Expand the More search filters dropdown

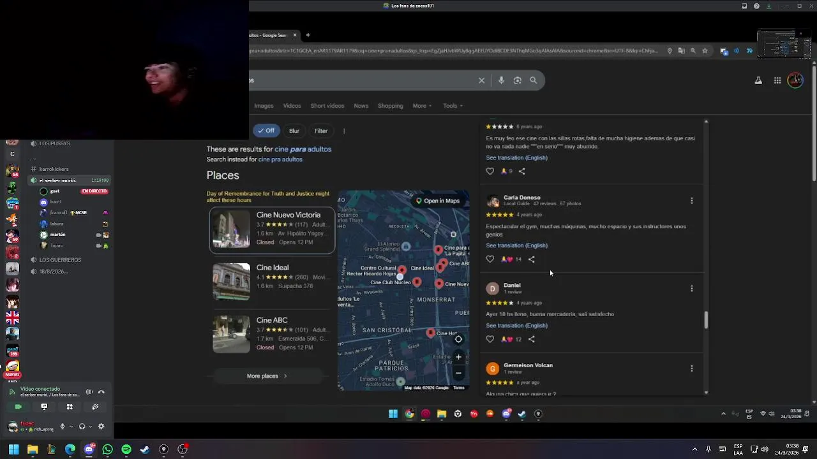click(422, 106)
